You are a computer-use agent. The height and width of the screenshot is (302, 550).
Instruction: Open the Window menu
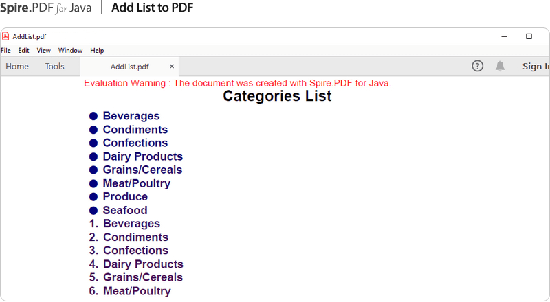(70, 51)
